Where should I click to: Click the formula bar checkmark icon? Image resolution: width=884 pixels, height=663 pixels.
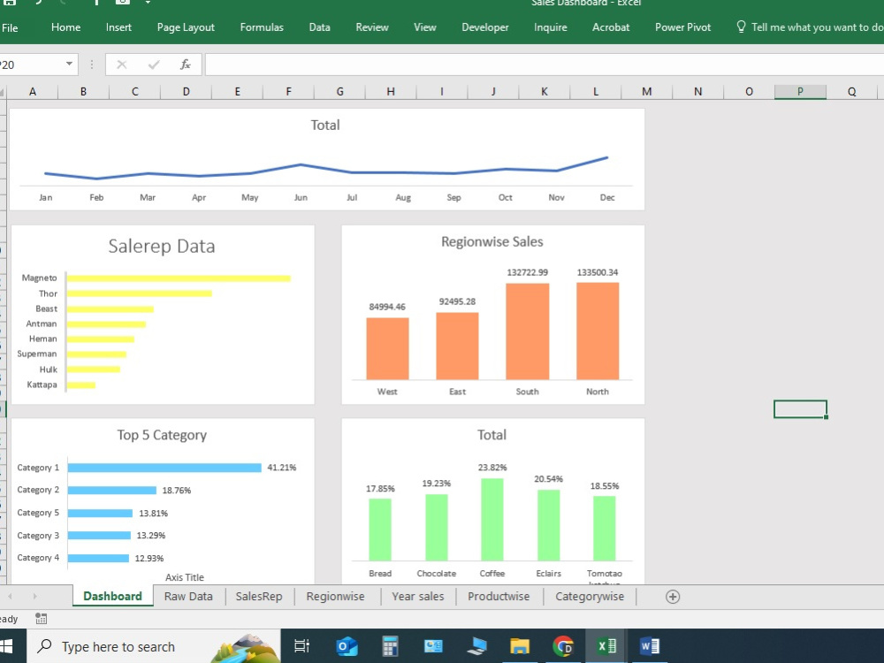tap(153, 65)
